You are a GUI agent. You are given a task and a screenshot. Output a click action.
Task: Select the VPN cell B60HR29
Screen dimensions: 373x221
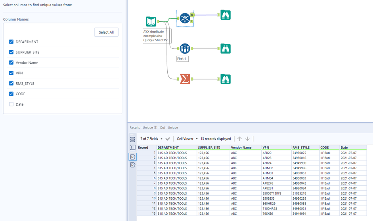click(276, 204)
